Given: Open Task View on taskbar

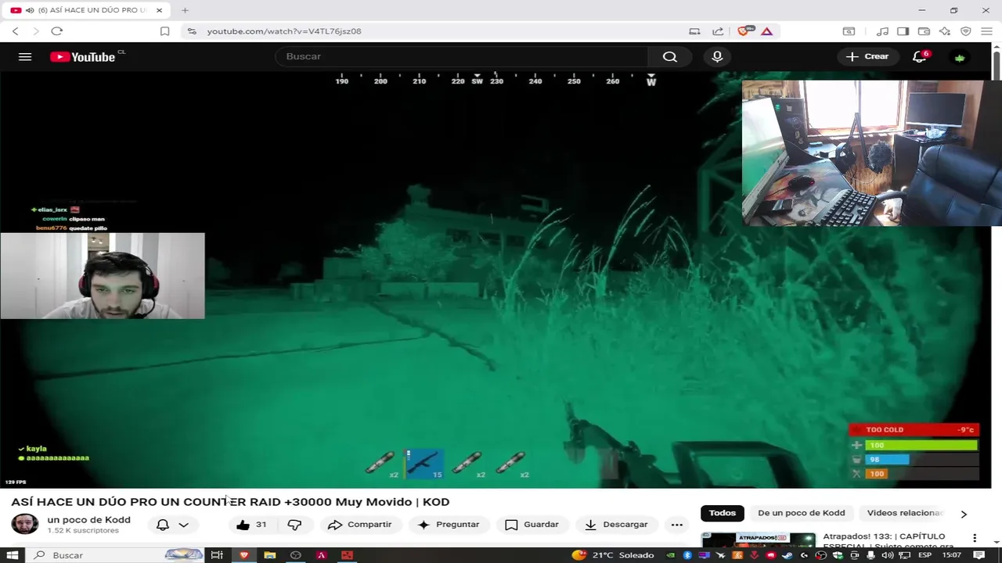Looking at the screenshot, I should [x=217, y=555].
